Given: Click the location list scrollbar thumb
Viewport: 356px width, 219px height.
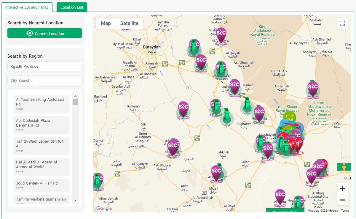Looking at the screenshot, I should pos(75,102).
